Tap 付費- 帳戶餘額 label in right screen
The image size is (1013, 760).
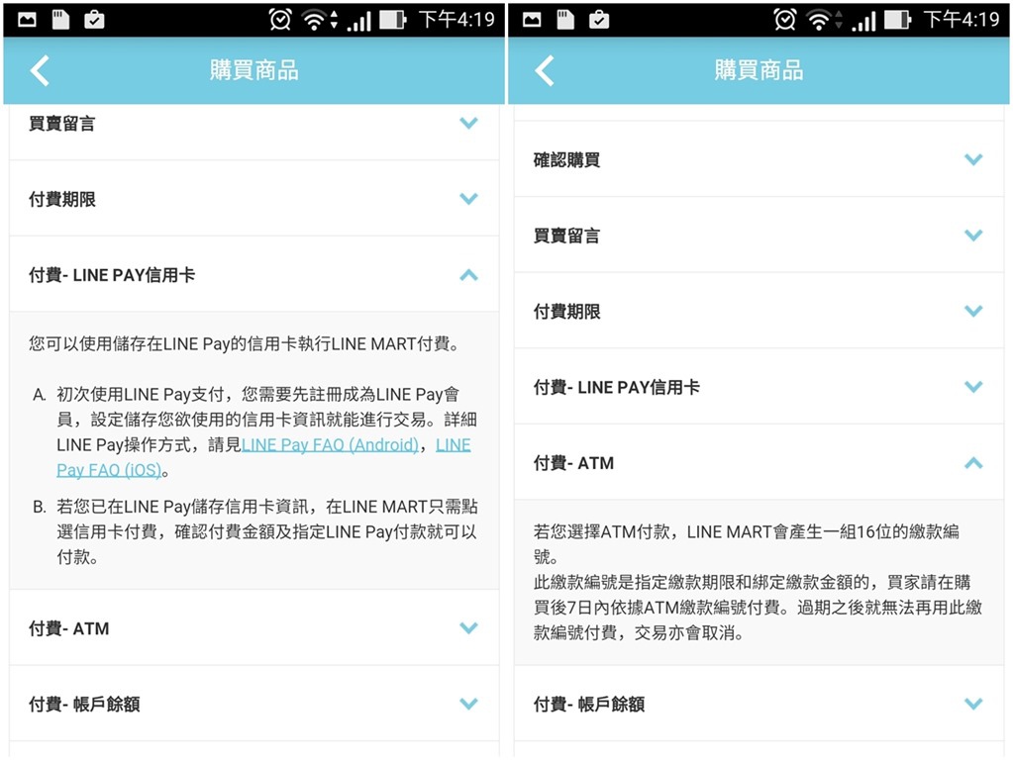[588, 704]
